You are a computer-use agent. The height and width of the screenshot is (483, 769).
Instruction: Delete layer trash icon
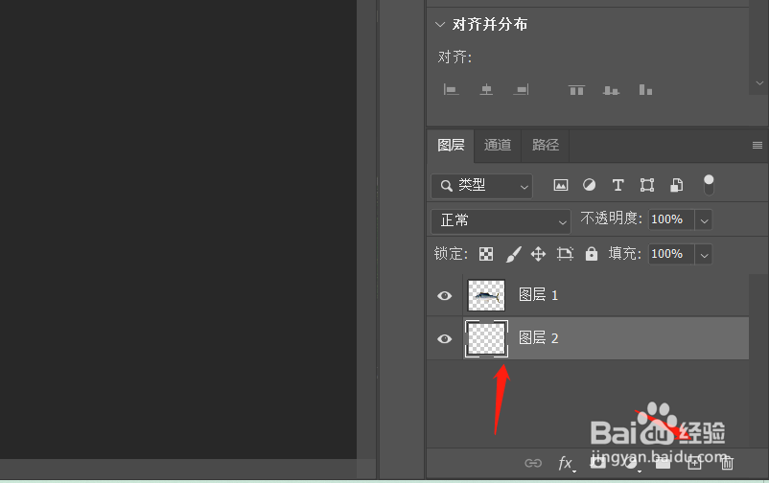pyautogui.click(x=728, y=464)
